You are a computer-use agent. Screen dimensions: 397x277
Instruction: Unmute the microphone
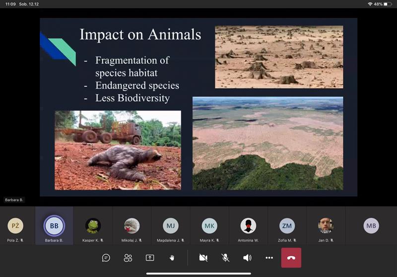225,258
